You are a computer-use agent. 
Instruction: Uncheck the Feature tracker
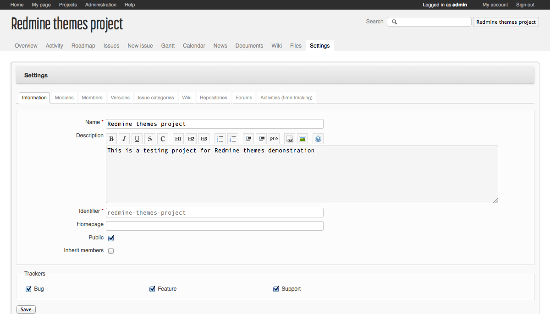[152, 289]
